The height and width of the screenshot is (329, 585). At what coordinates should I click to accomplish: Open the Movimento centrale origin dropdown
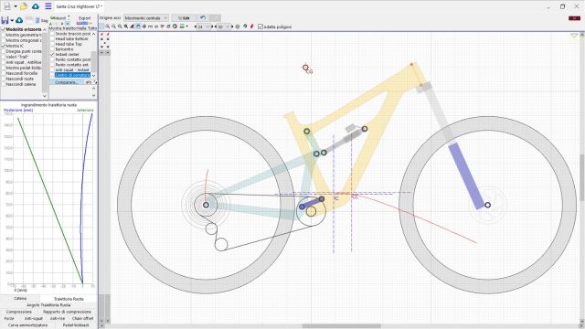146,18
